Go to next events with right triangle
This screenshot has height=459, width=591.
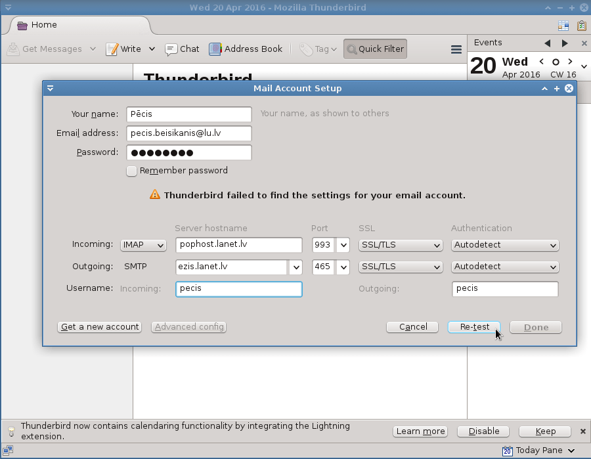565,43
